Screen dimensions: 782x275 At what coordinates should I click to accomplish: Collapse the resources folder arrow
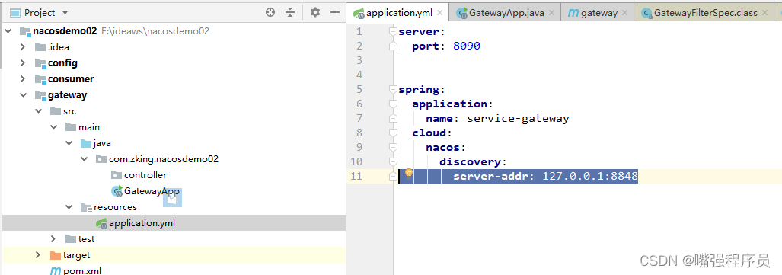tap(69, 207)
